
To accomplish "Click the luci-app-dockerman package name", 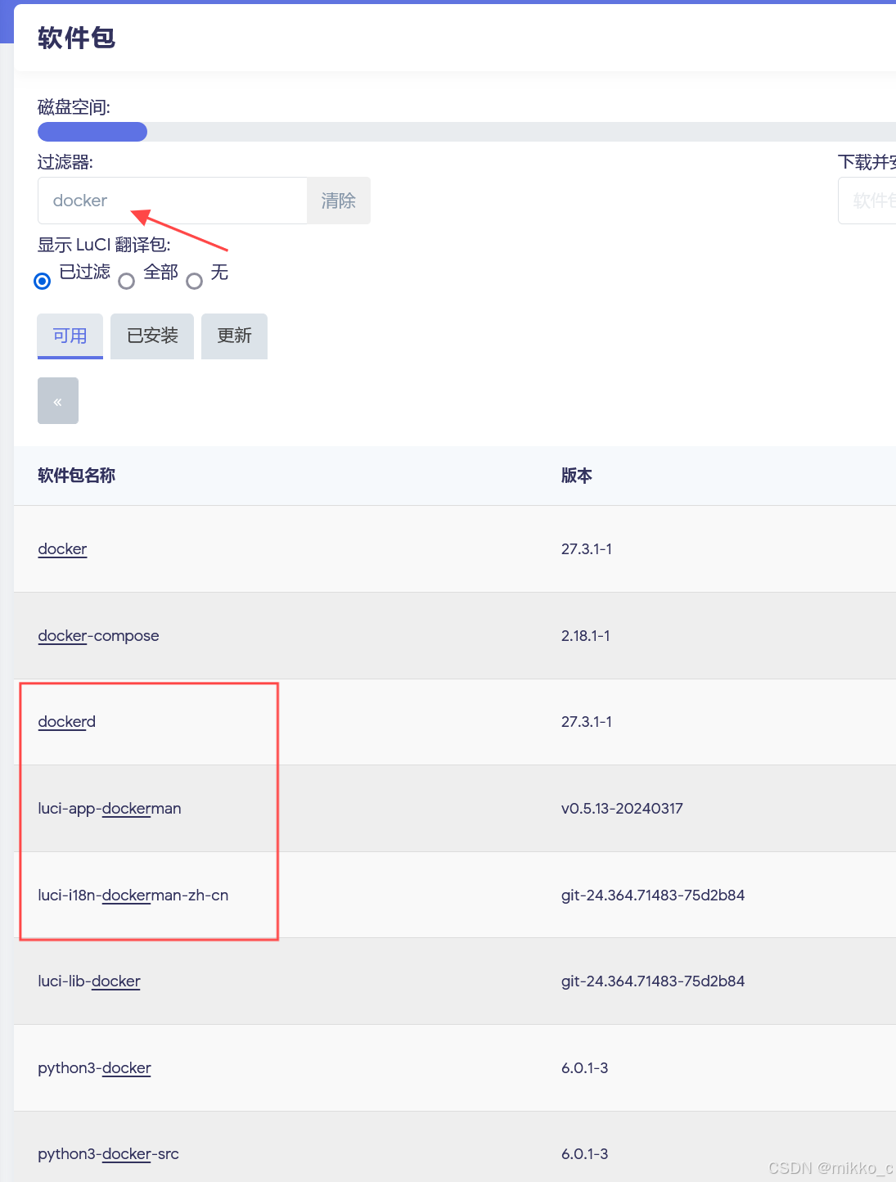I will click(110, 809).
